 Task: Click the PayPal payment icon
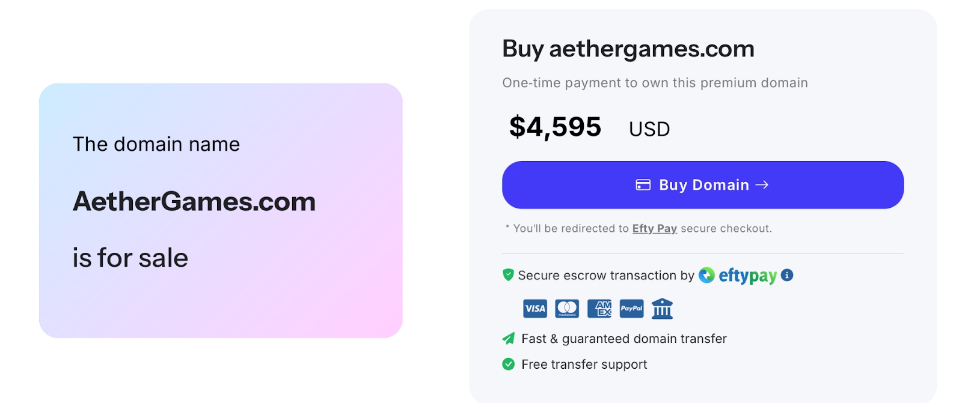631,309
